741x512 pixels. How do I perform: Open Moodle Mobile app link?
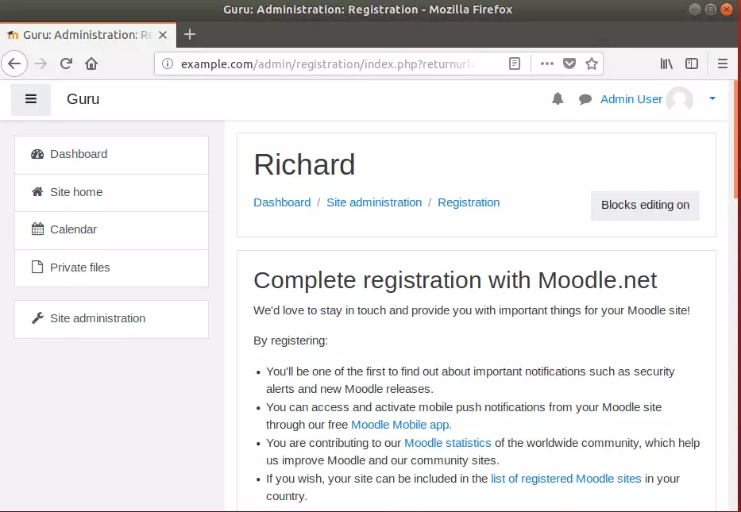(399, 425)
